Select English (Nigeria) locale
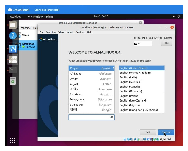 [x=141, y=105]
